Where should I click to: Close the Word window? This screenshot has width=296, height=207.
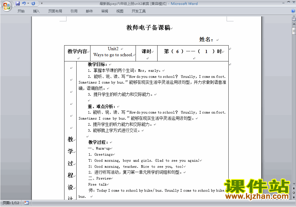pyautogui.click(x=294, y=2)
